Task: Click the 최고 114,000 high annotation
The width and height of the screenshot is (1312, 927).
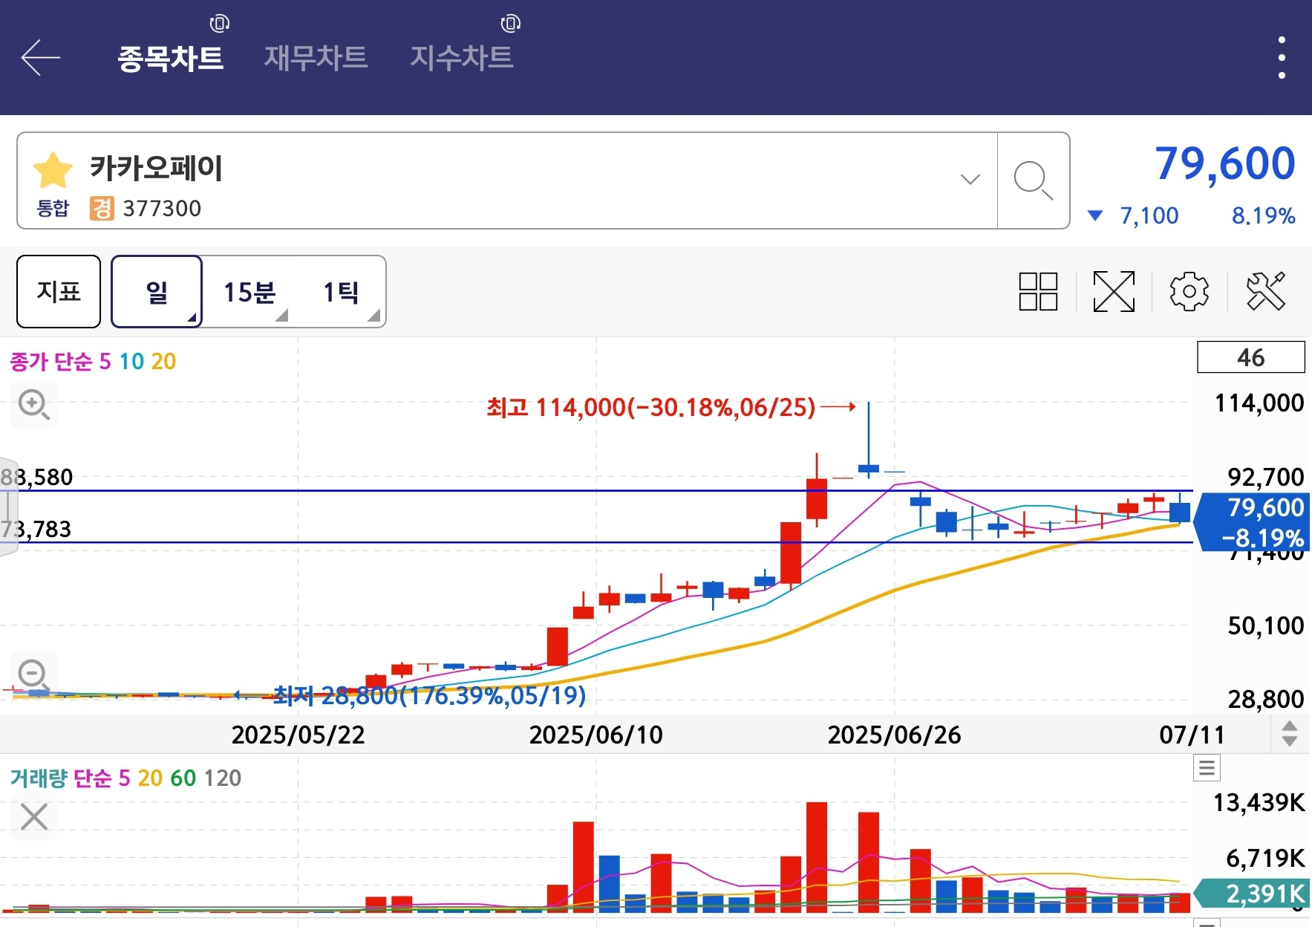Action: [x=651, y=407]
